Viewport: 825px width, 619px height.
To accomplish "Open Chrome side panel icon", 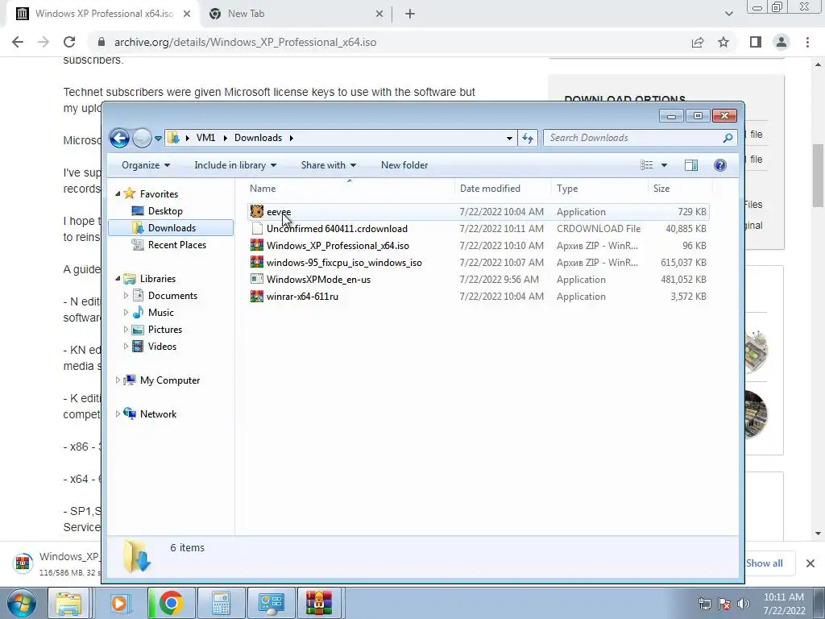I will pos(756,42).
